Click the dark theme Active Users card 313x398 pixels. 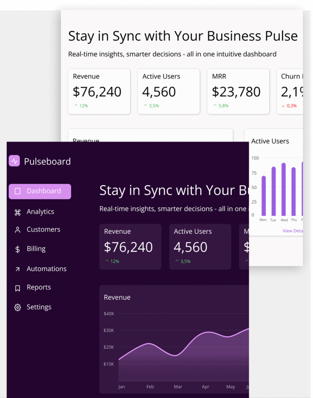[200, 246]
